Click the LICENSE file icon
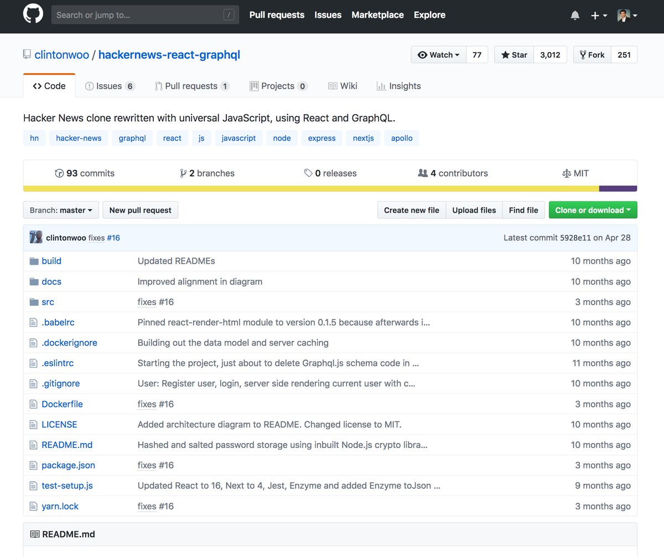This screenshot has height=557, width=664. click(33, 424)
